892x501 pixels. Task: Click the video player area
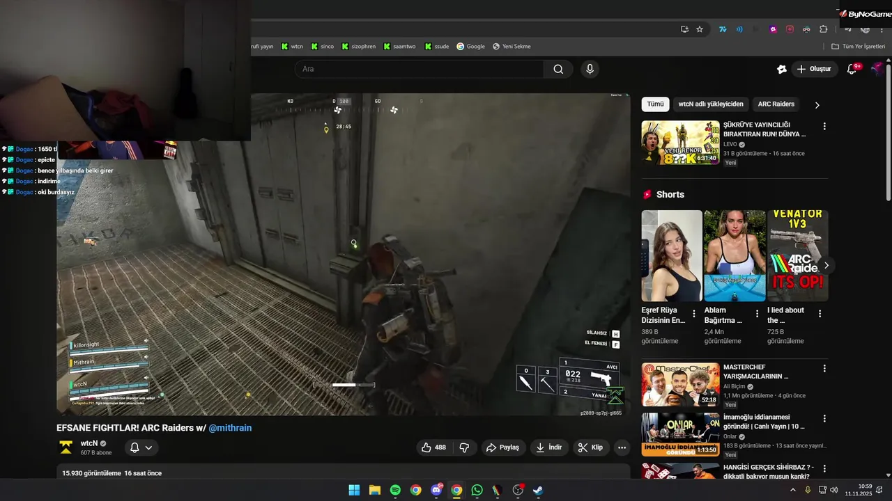tap(344, 255)
